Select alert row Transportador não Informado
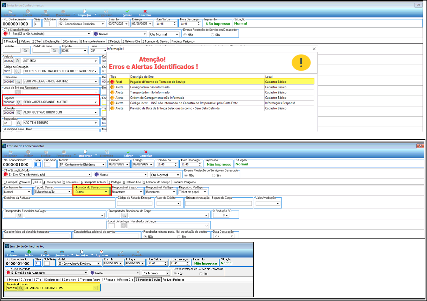The height and width of the screenshot is (301, 427). click(x=212, y=92)
